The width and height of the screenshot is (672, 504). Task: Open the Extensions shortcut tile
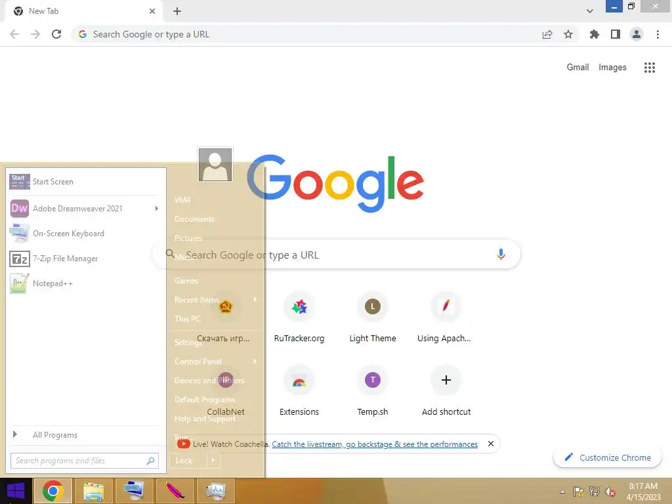coord(299,391)
